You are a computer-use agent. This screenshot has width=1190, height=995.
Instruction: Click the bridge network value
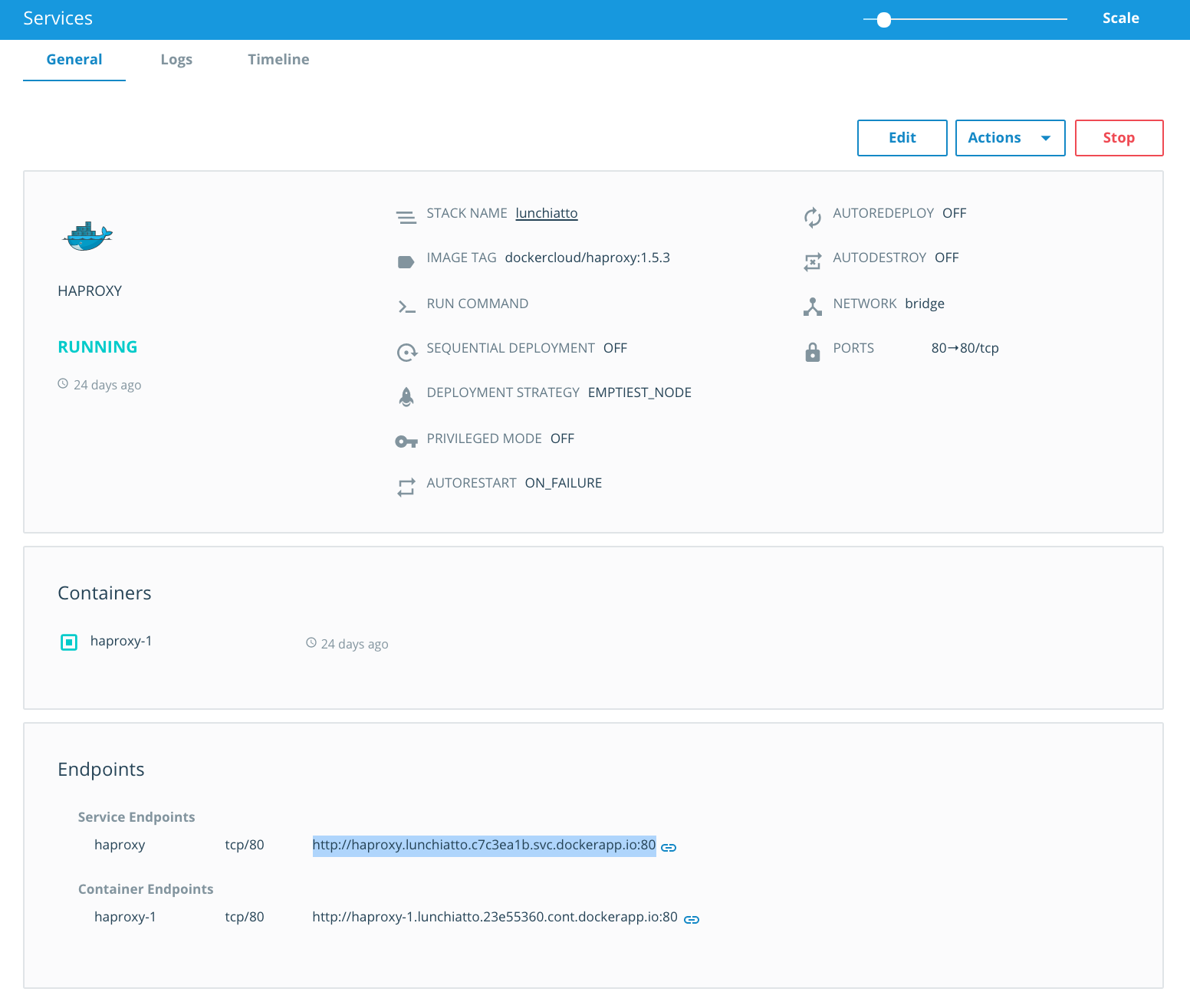coord(925,304)
